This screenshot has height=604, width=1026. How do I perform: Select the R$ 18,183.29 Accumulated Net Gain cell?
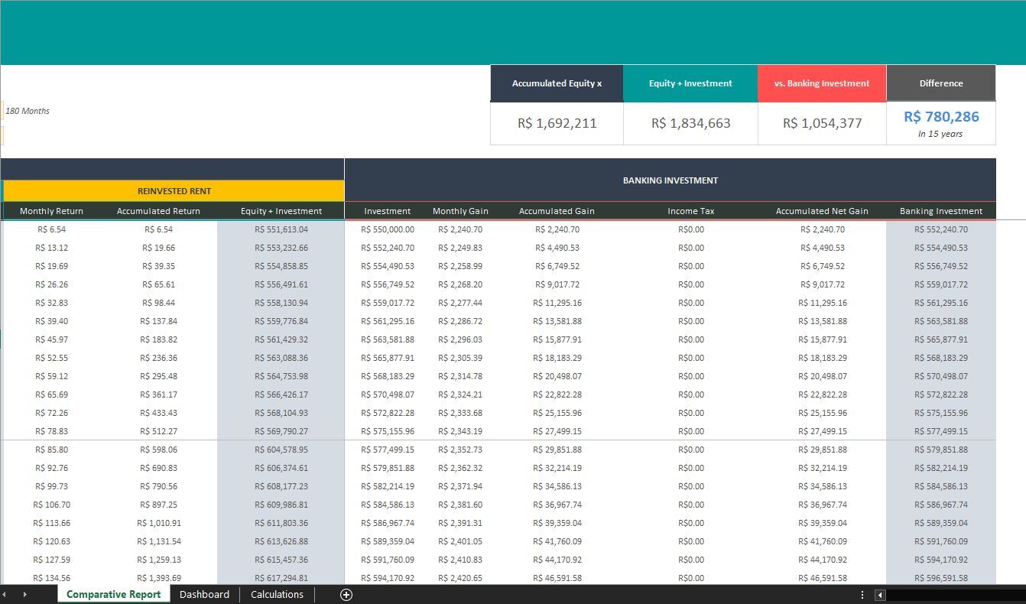point(823,358)
